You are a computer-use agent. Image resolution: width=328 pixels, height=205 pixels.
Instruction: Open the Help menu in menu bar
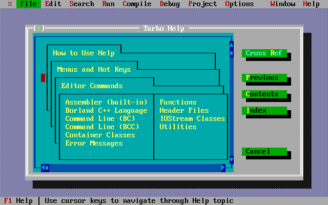pyautogui.click(x=311, y=4)
